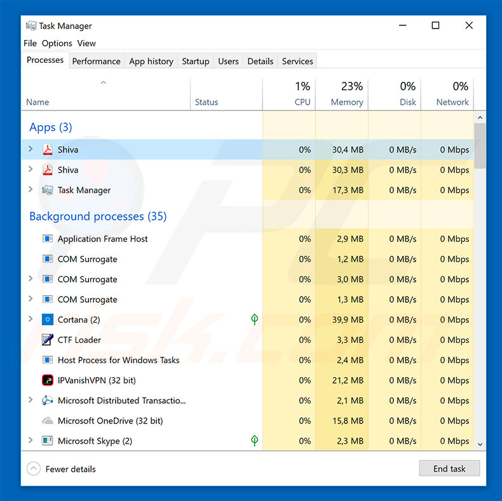Expand the Microsoft Skype (2) group
Screen dimensions: 502x501
(31, 440)
